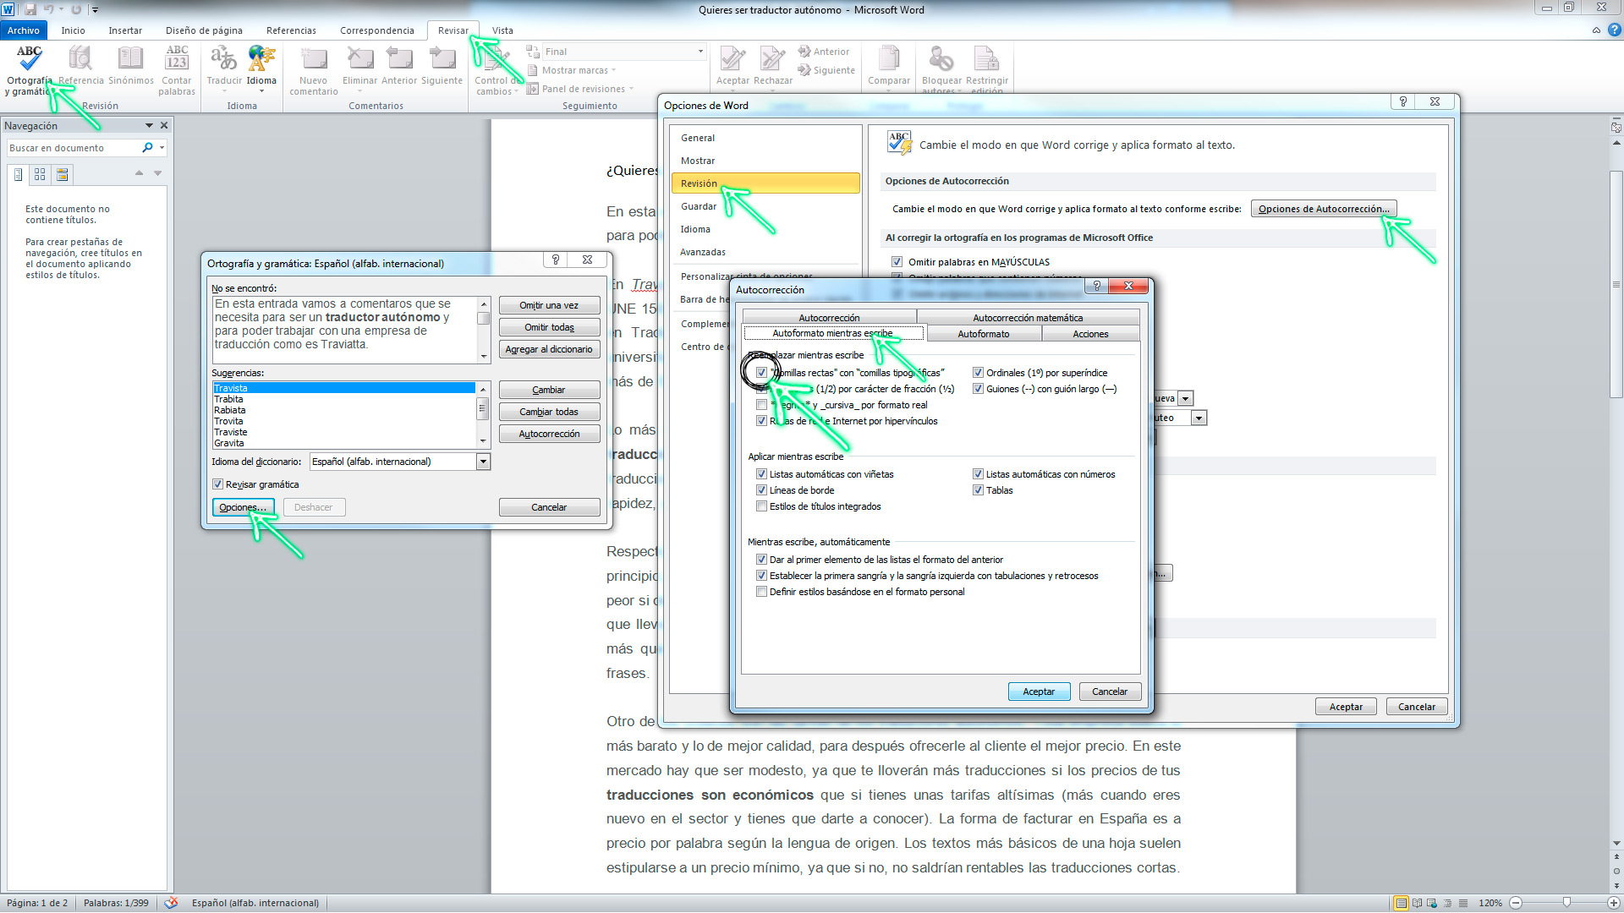Show pages thumbnail view in Navigation pane

click(40, 175)
